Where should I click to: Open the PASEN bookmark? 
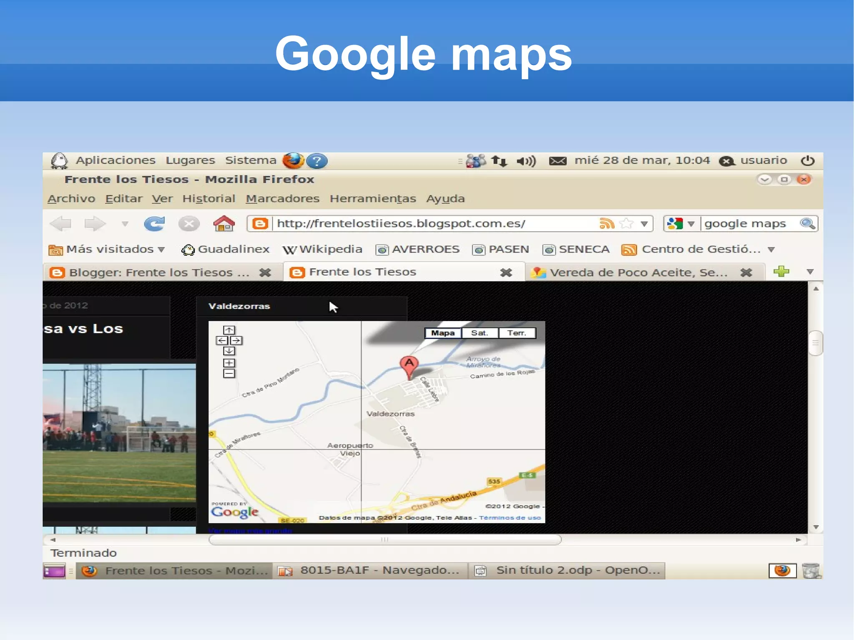(500, 249)
